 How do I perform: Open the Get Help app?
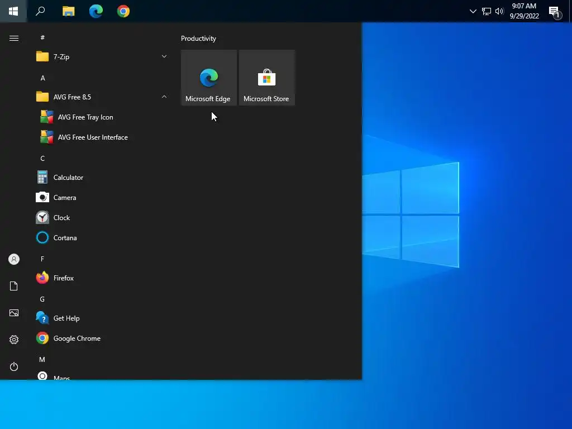click(102, 318)
